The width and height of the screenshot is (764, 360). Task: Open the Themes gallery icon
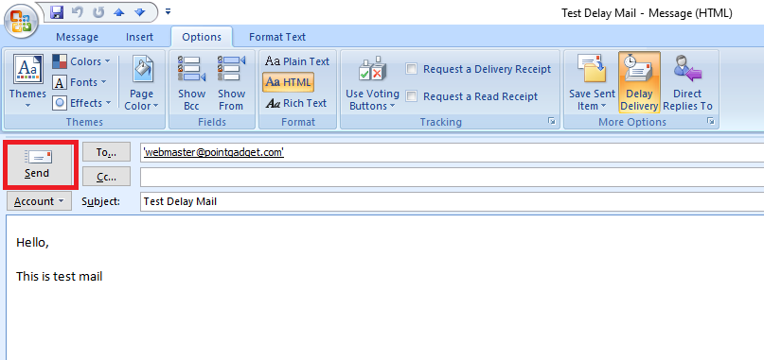click(x=27, y=82)
